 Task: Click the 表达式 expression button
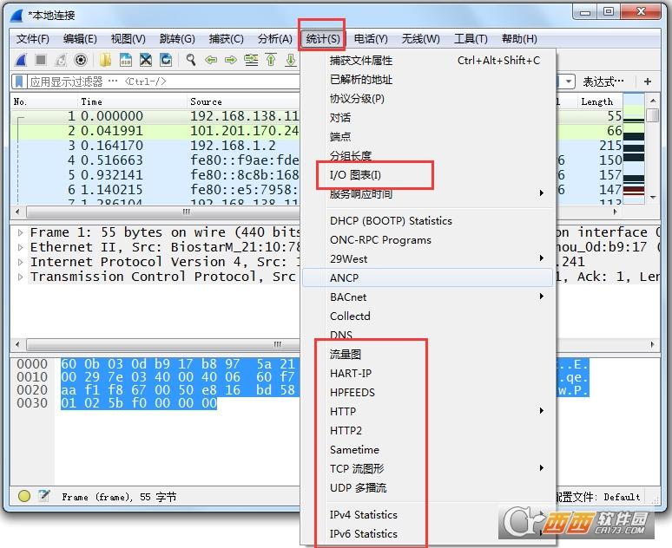603,82
